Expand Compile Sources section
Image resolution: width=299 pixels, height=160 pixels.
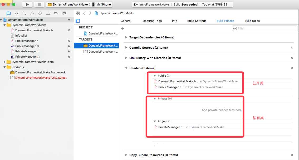(126, 48)
